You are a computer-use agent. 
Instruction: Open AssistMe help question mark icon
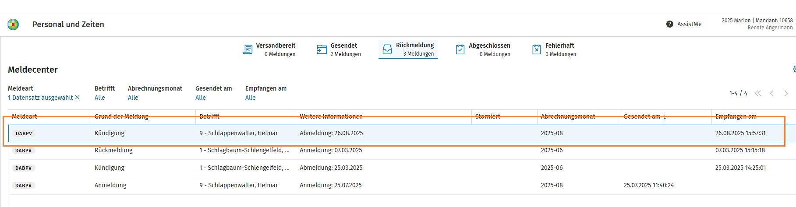[669, 24]
